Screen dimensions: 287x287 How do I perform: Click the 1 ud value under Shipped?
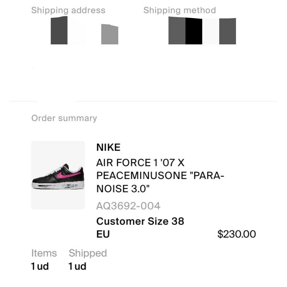(77, 266)
